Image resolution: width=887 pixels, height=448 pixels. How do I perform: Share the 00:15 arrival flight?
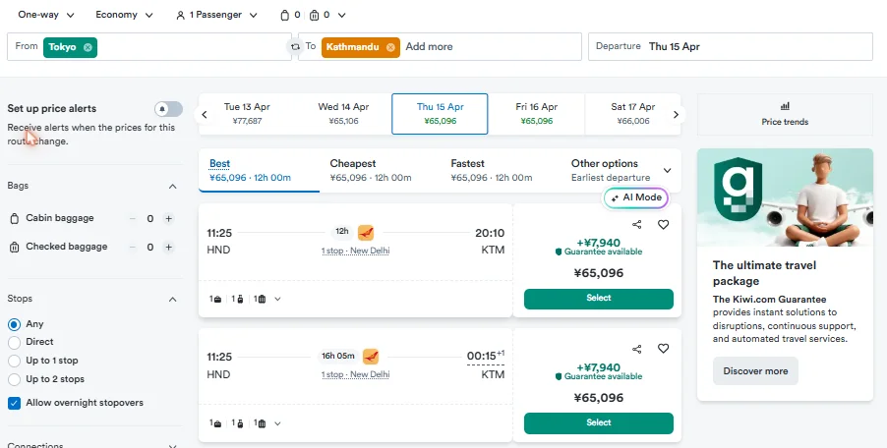click(x=637, y=349)
